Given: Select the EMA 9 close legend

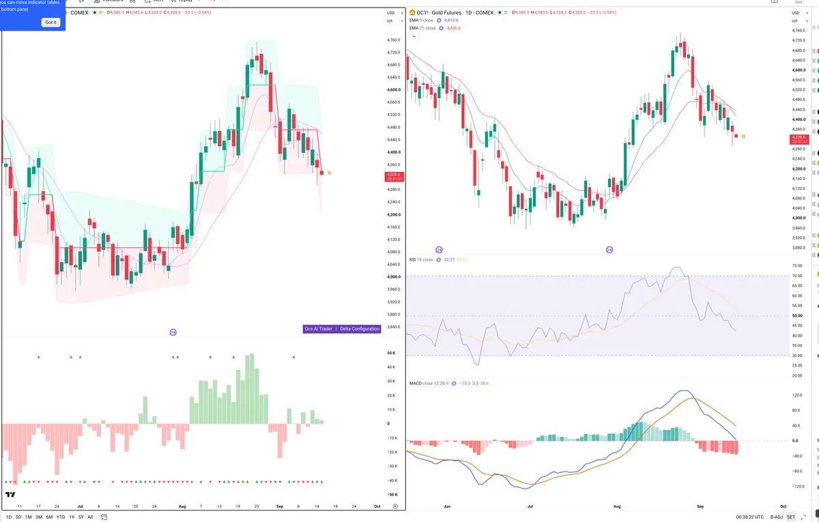Looking at the screenshot, I should point(421,20).
